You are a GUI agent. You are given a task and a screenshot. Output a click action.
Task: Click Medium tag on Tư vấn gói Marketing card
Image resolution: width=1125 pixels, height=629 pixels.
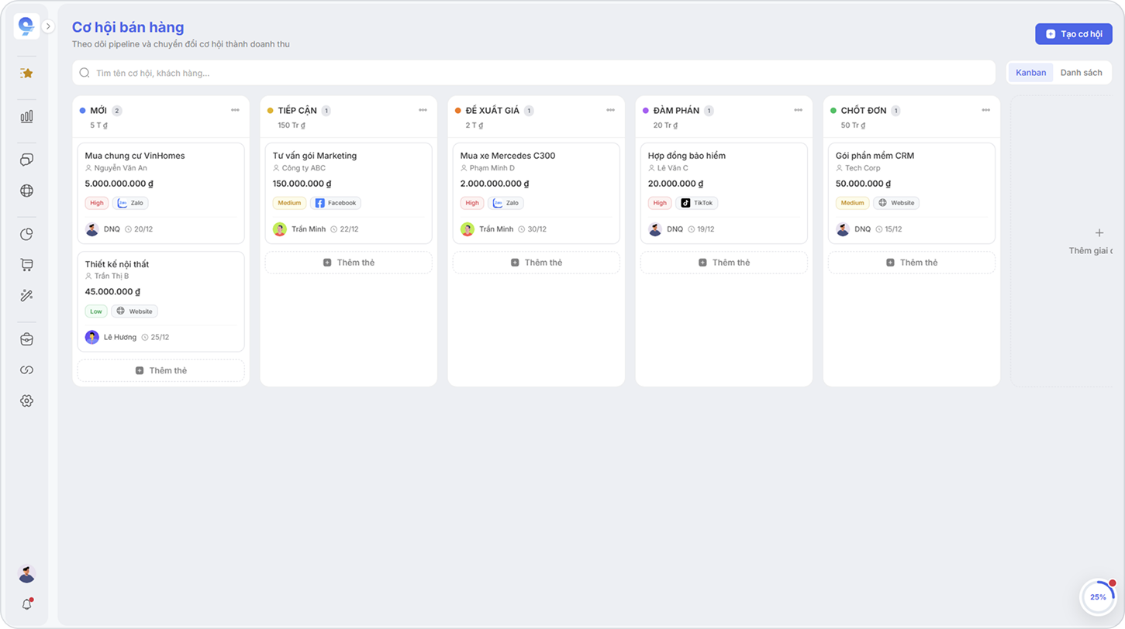tap(289, 203)
